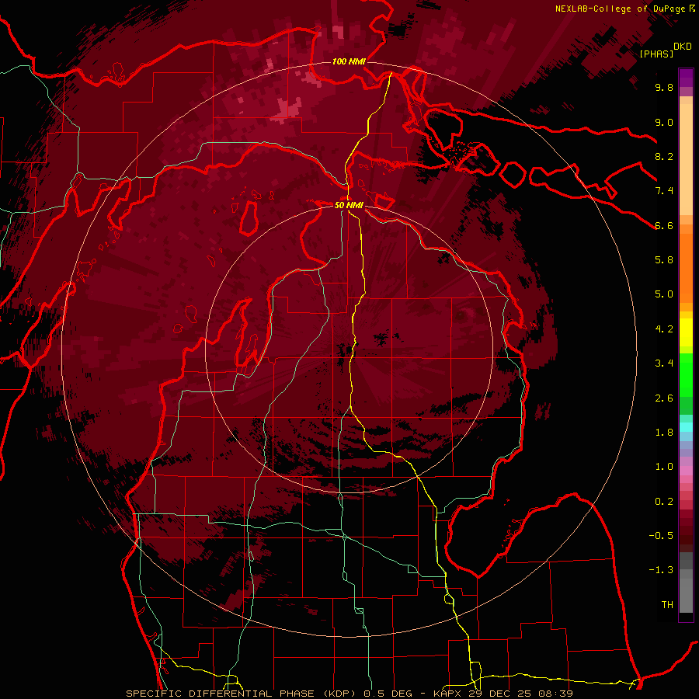Click the 0.2 value on the color scale

[x=664, y=502]
